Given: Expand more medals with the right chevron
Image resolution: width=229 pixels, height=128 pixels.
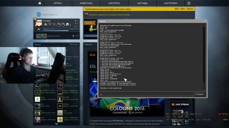Looking at the screenshot, I should pyautogui.click(x=70, y=25).
